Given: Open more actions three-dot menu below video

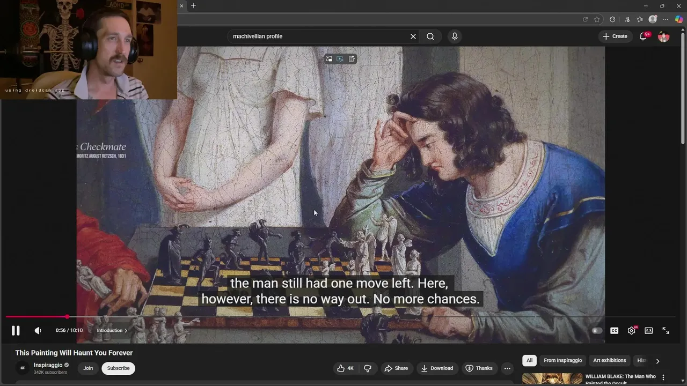Looking at the screenshot, I should [507, 368].
